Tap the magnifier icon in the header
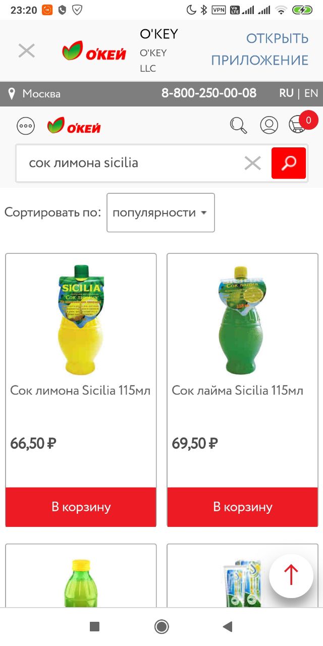The image size is (323, 646). 239,125
